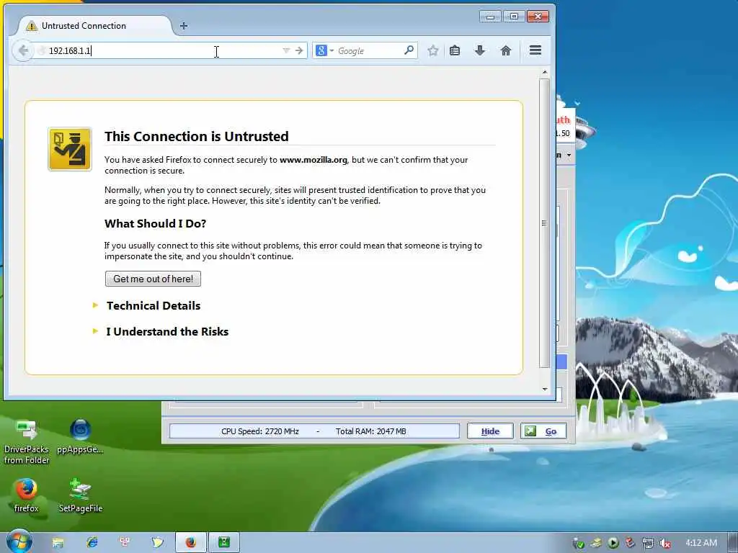
Task: Click the www.mozilla.org bold text
Action: tap(313, 160)
